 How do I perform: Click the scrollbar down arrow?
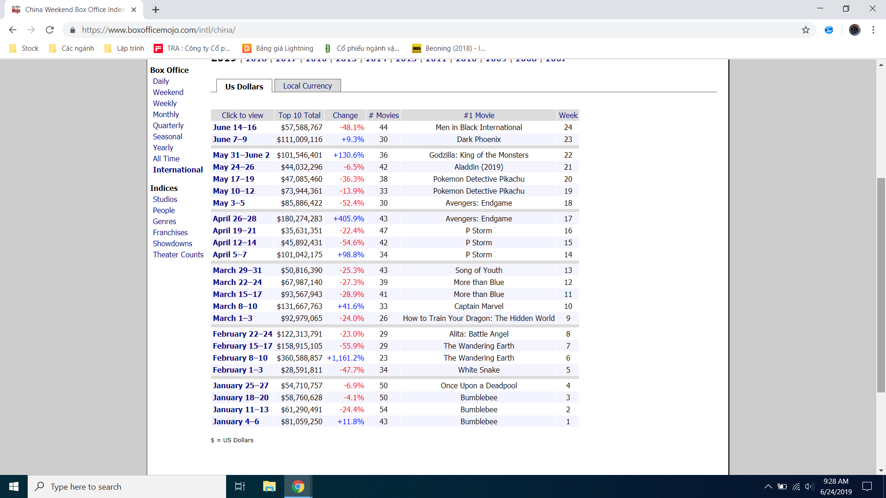tap(881, 471)
